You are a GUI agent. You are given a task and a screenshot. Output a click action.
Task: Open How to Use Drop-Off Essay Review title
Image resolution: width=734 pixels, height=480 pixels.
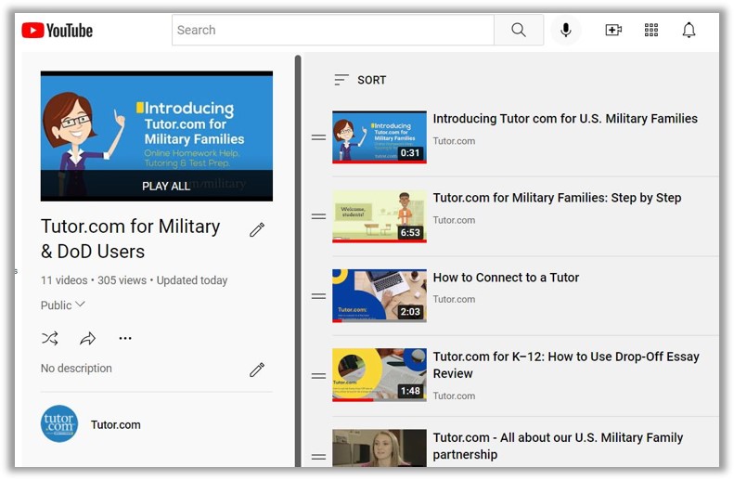pos(566,365)
